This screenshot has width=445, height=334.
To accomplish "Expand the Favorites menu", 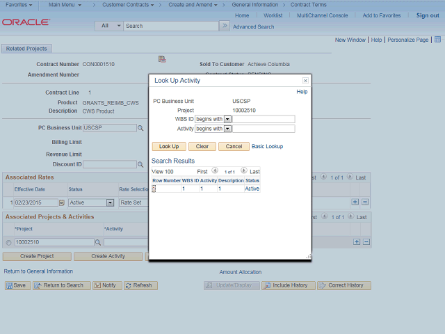I will tap(19, 5).
